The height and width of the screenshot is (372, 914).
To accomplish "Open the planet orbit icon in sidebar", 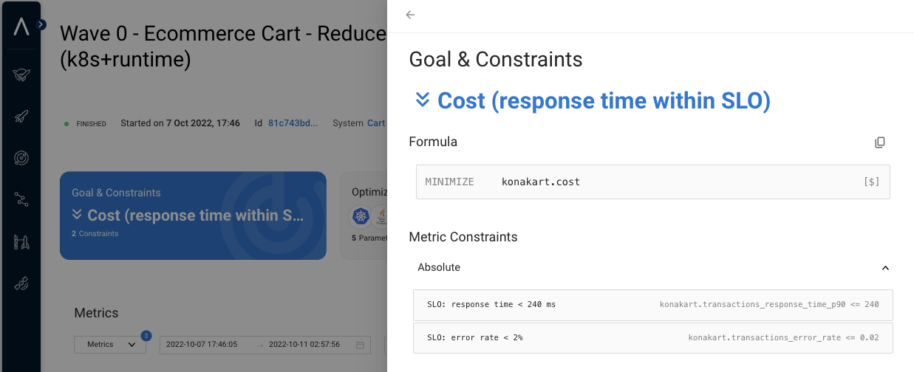I will [x=21, y=157].
